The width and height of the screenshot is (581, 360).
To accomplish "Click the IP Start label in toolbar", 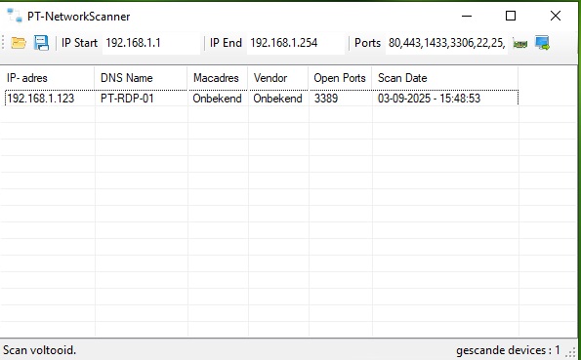I will pyautogui.click(x=79, y=43).
